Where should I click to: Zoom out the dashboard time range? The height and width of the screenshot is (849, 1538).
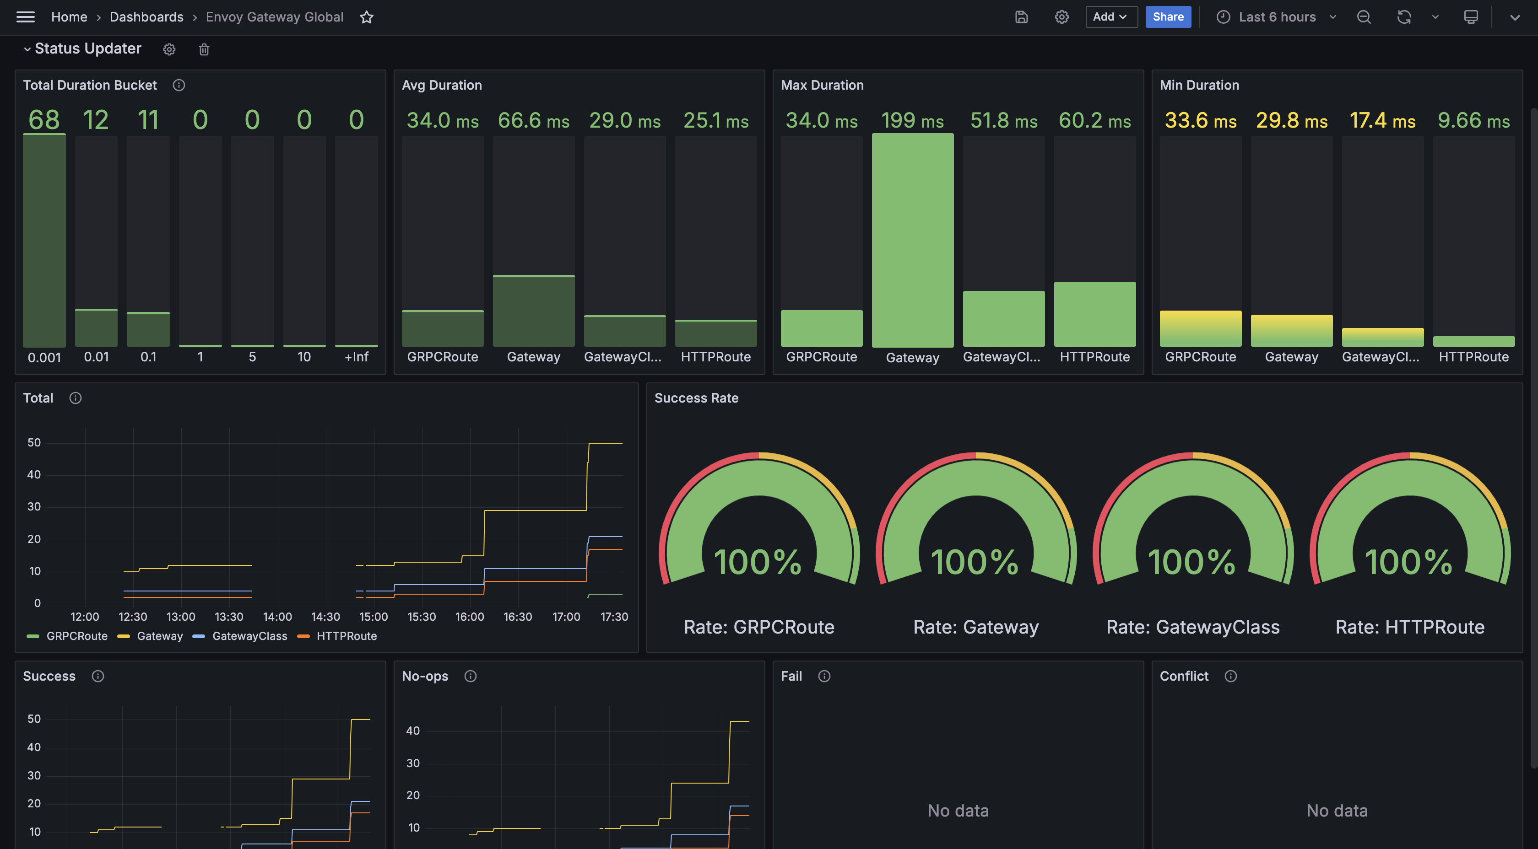point(1364,17)
